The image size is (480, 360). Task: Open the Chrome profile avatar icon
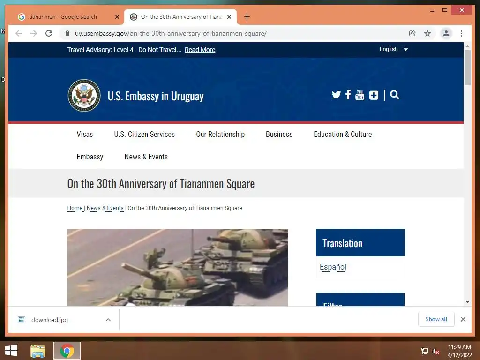446,33
